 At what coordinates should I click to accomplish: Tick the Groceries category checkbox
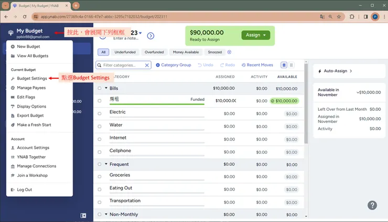click(x=100, y=177)
